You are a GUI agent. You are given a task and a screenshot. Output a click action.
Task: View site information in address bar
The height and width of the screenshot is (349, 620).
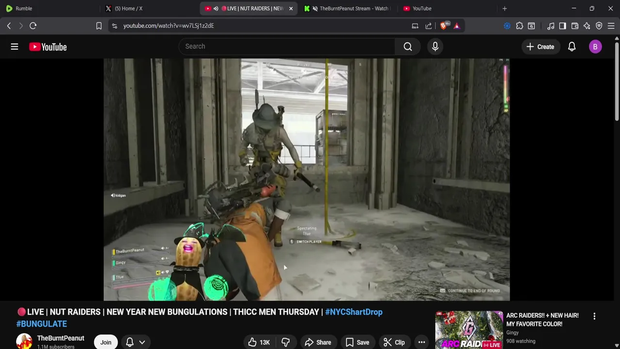tap(114, 26)
